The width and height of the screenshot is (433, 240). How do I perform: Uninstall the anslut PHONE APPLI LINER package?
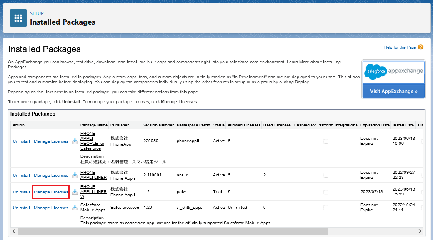(x=21, y=175)
